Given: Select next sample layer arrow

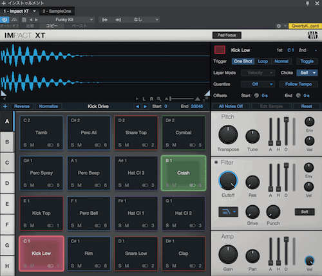Looking at the screenshot, I should [146, 106].
